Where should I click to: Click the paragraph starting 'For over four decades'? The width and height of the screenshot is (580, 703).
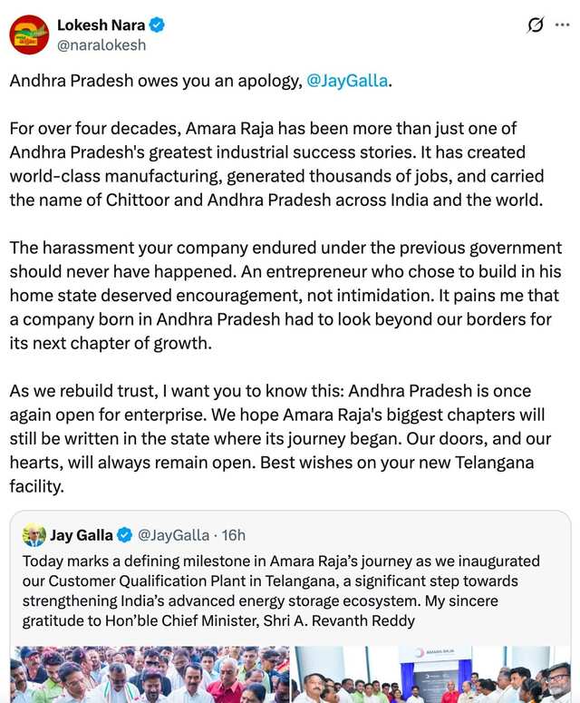click(276, 164)
